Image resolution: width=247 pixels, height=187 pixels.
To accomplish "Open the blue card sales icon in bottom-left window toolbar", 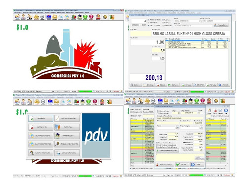I will (x=50, y=102).
